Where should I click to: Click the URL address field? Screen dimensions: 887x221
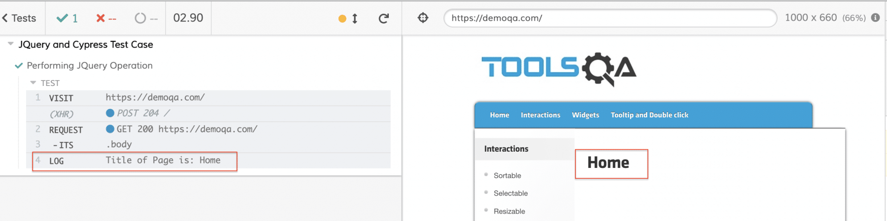coord(610,18)
